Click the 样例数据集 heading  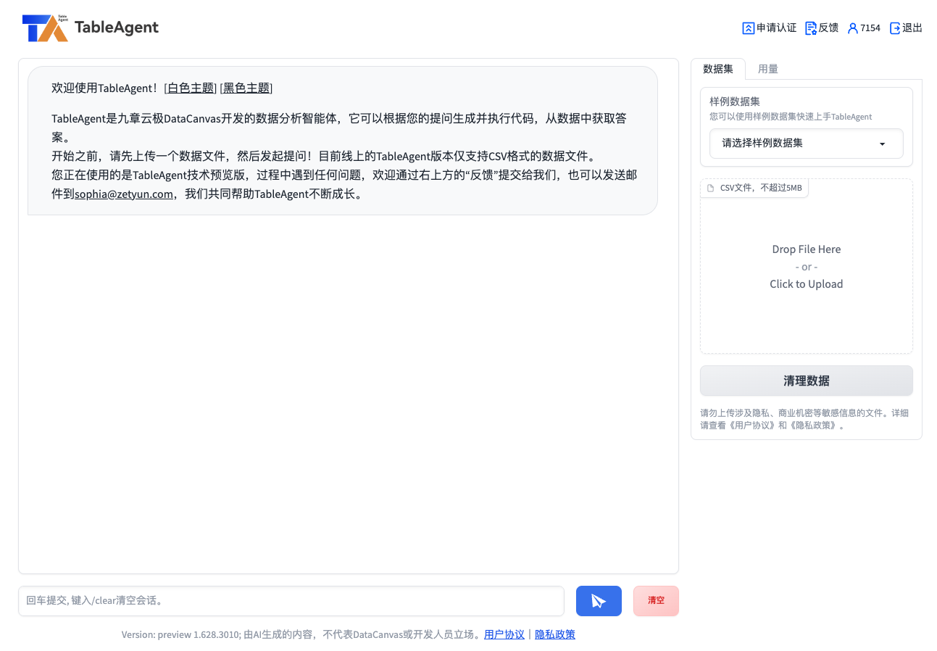click(735, 101)
